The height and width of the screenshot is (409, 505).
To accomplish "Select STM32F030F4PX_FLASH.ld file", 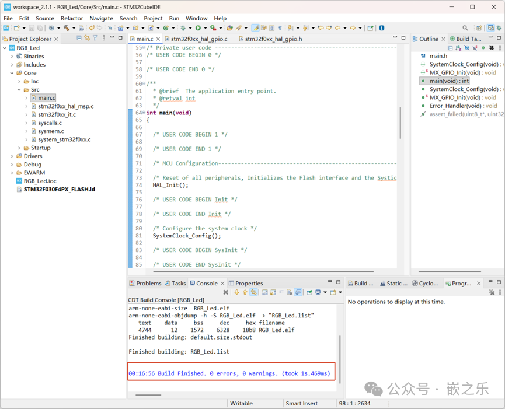I will pyautogui.click(x=55, y=190).
